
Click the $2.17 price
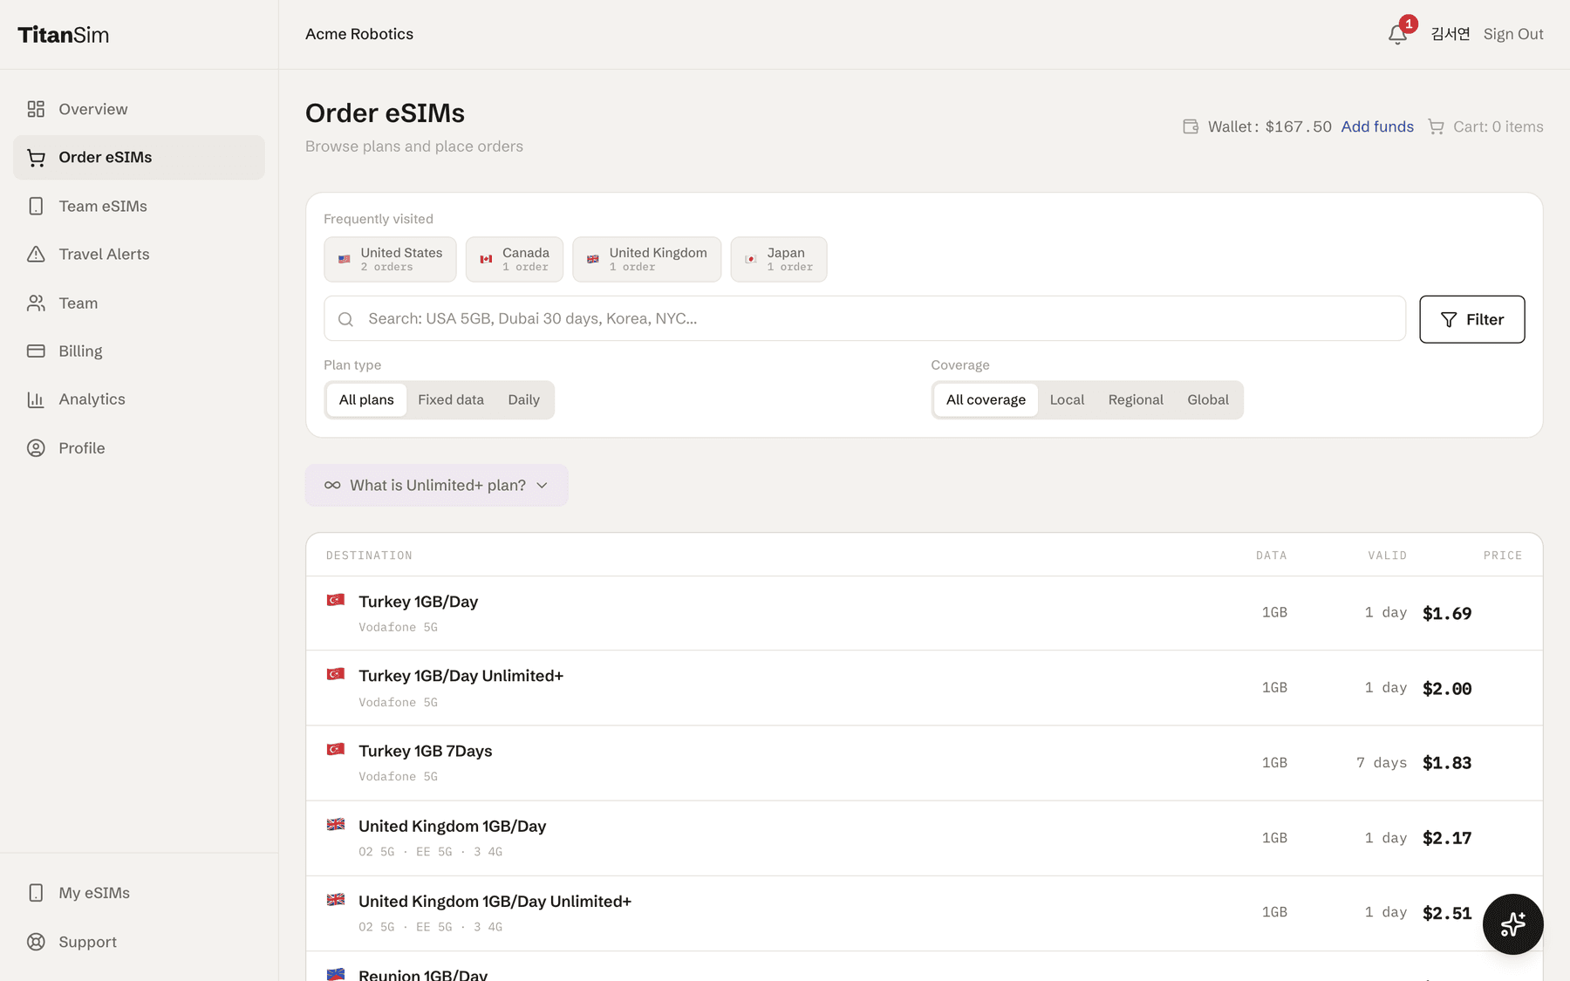[x=1447, y=839]
